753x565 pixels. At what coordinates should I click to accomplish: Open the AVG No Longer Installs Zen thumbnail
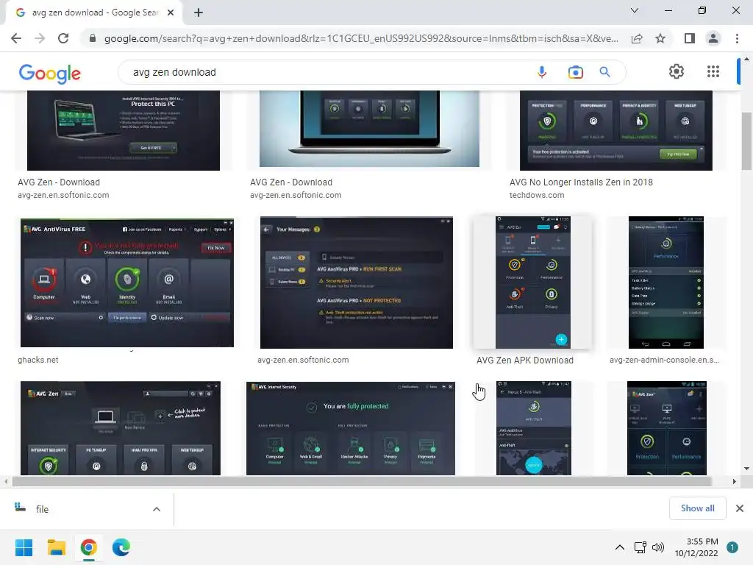point(616,130)
